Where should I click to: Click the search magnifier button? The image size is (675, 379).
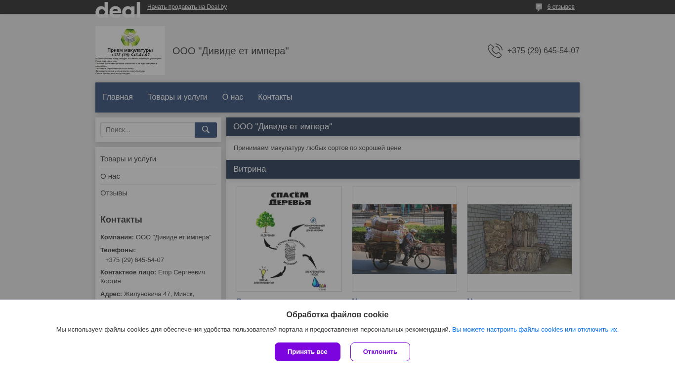click(x=206, y=130)
